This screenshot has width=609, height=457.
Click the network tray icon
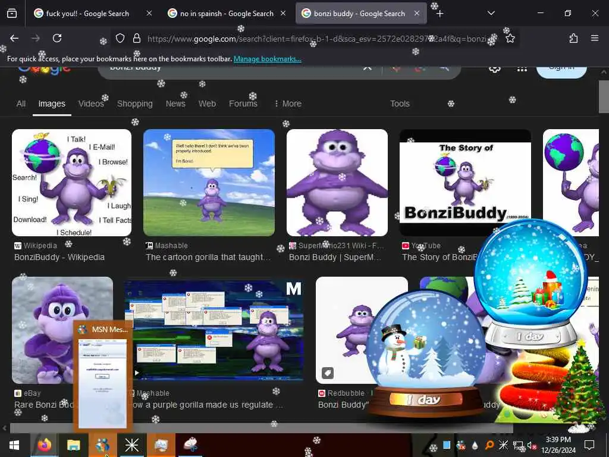(518, 445)
